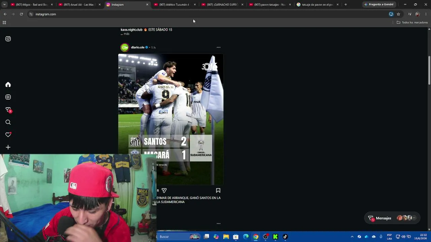Open Reels from the Instagram sidebar
This screenshot has height=242, width=431.
[x=8, y=97]
